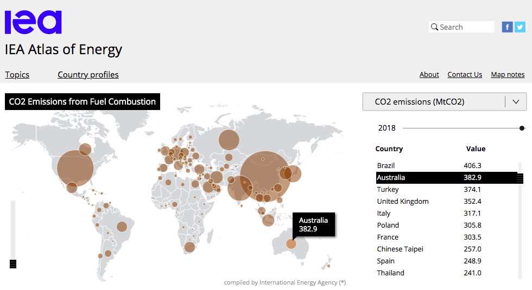Select the highlighted Australia row

[446, 178]
